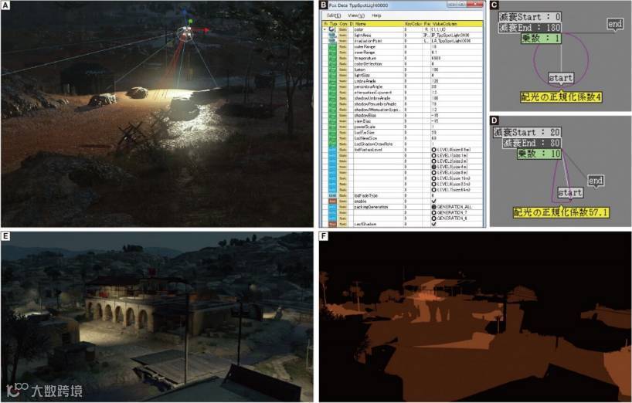This screenshot has height=403, width=632.
Task: Click the 減衰End : 180 node in panel C
Action: point(529,28)
